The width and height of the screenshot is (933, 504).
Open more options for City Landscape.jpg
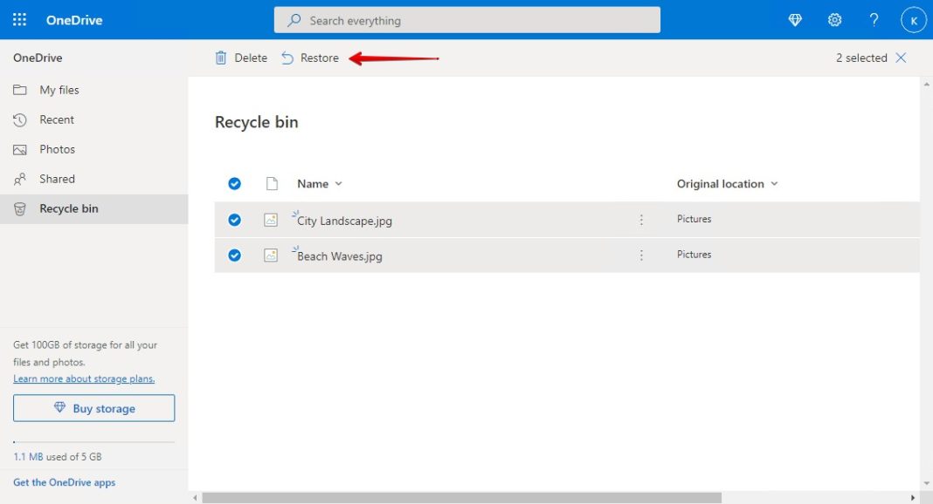[x=642, y=220]
